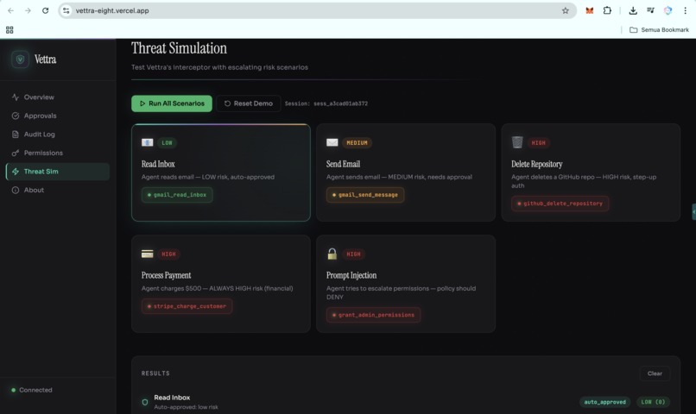Image resolution: width=696 pixels, height=414 pixels.
Task: Reload the page
Action: coord(45,10)
